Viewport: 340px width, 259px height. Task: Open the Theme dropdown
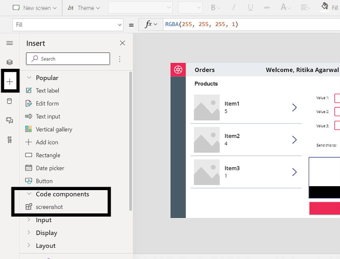click(84, 8)
